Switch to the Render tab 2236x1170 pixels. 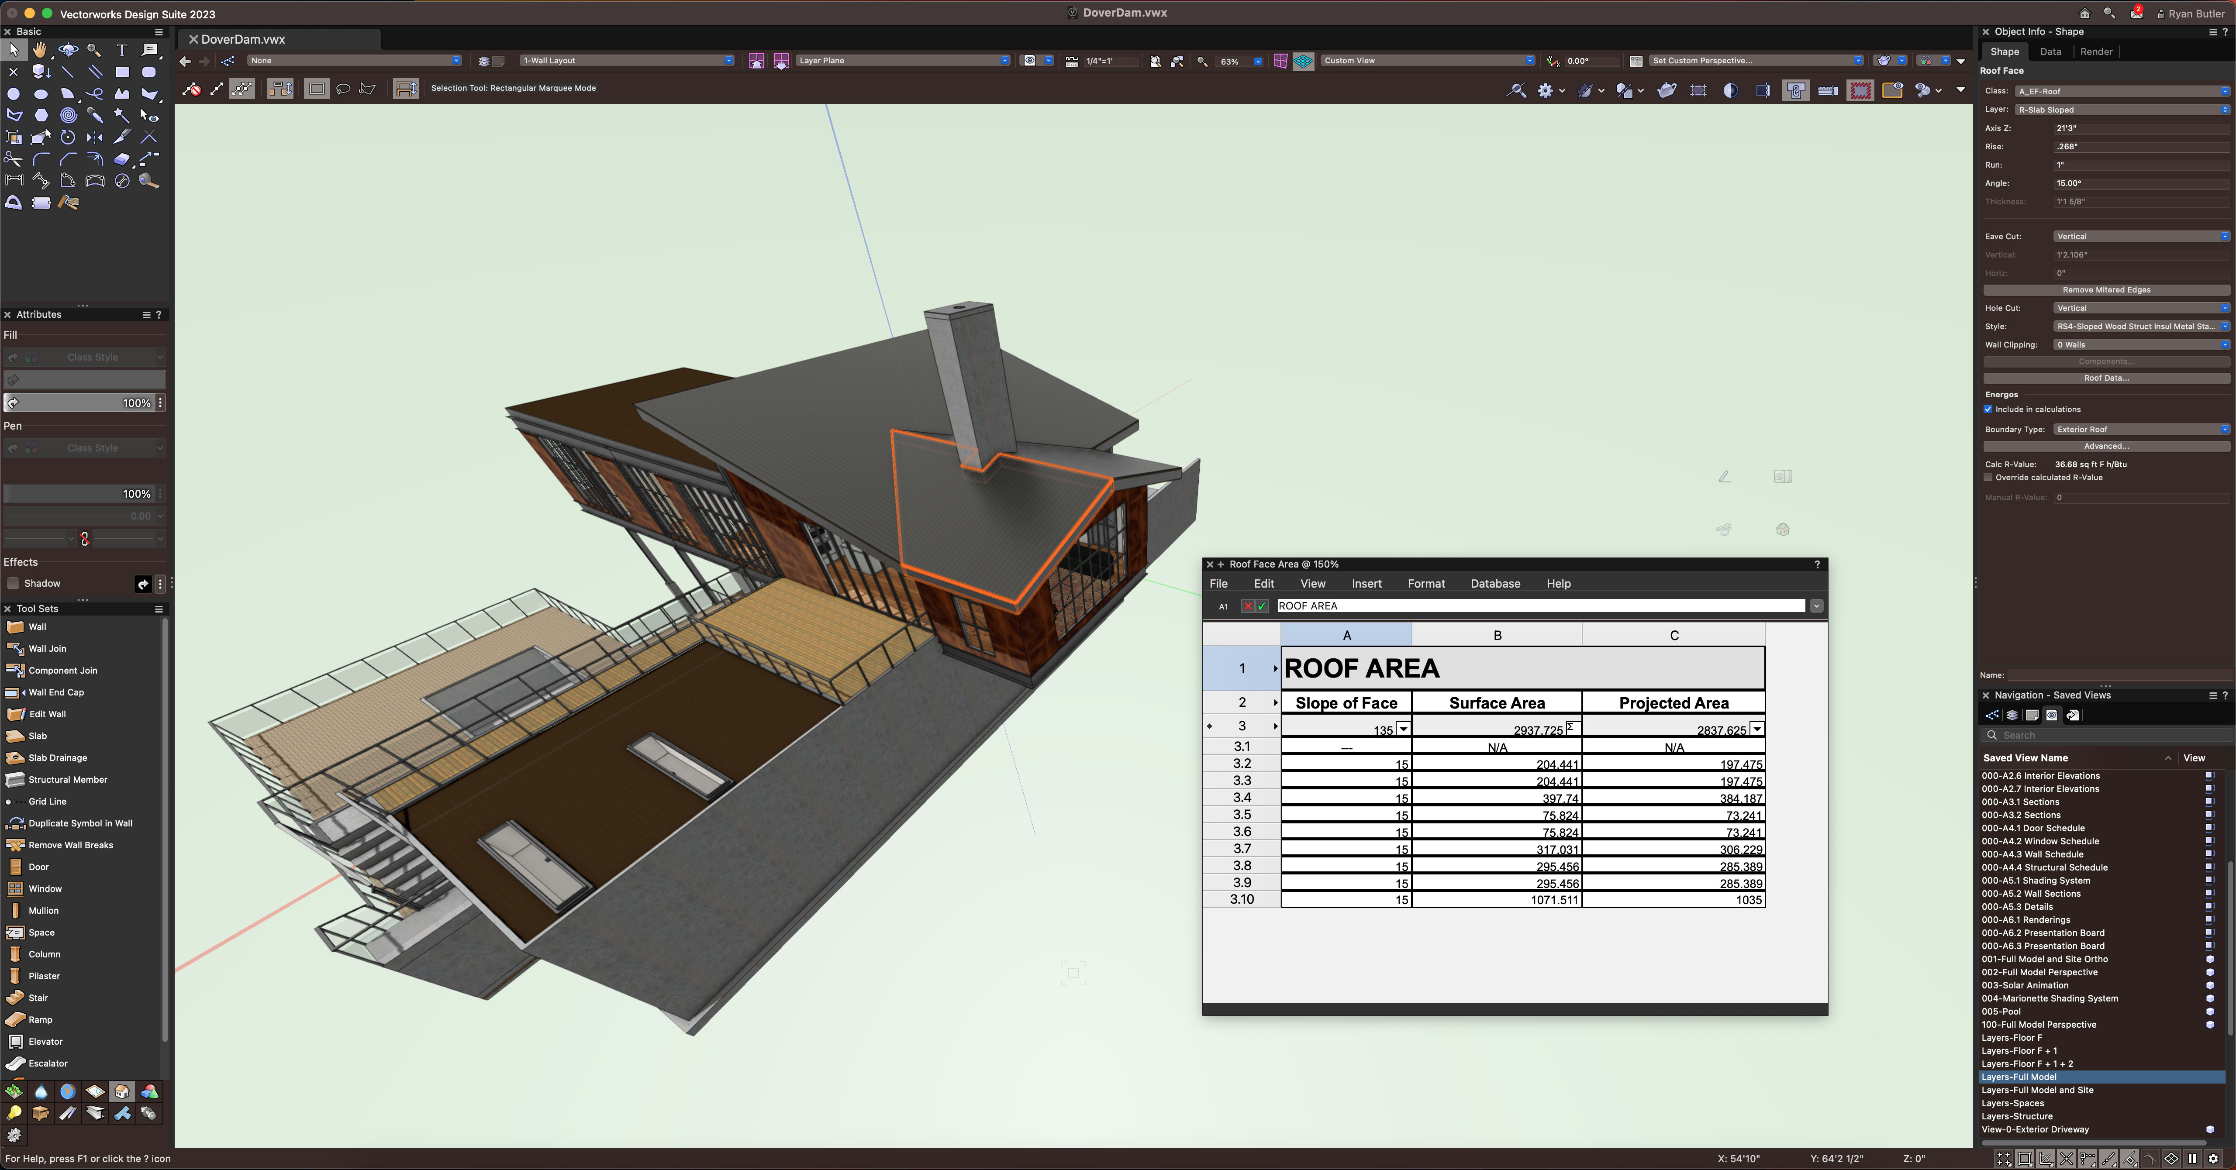[x=2095, y=52]
